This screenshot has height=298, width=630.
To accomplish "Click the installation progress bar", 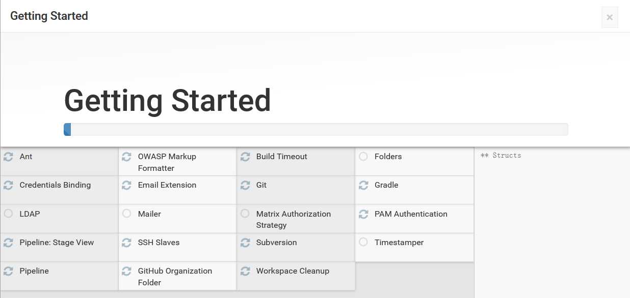I will [x=316, y=130].
